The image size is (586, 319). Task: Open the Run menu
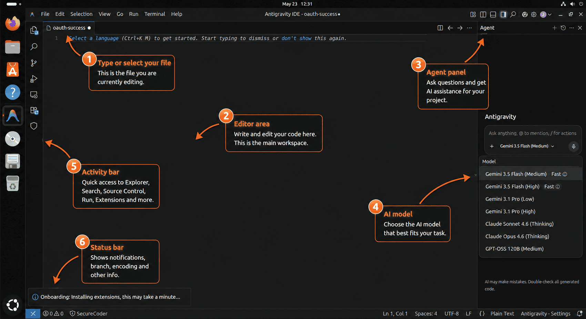point(134,14)
